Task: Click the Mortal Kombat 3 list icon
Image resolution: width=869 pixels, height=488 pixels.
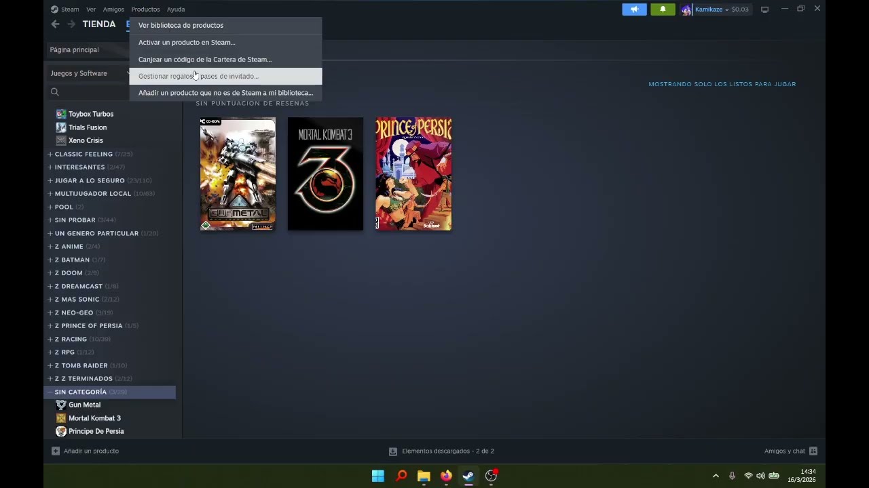Action: [x=61, y=418]
